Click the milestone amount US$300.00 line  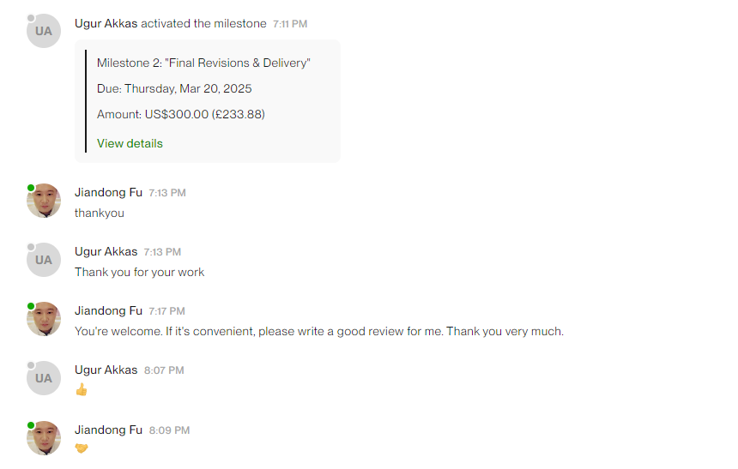tap(181, 114)
